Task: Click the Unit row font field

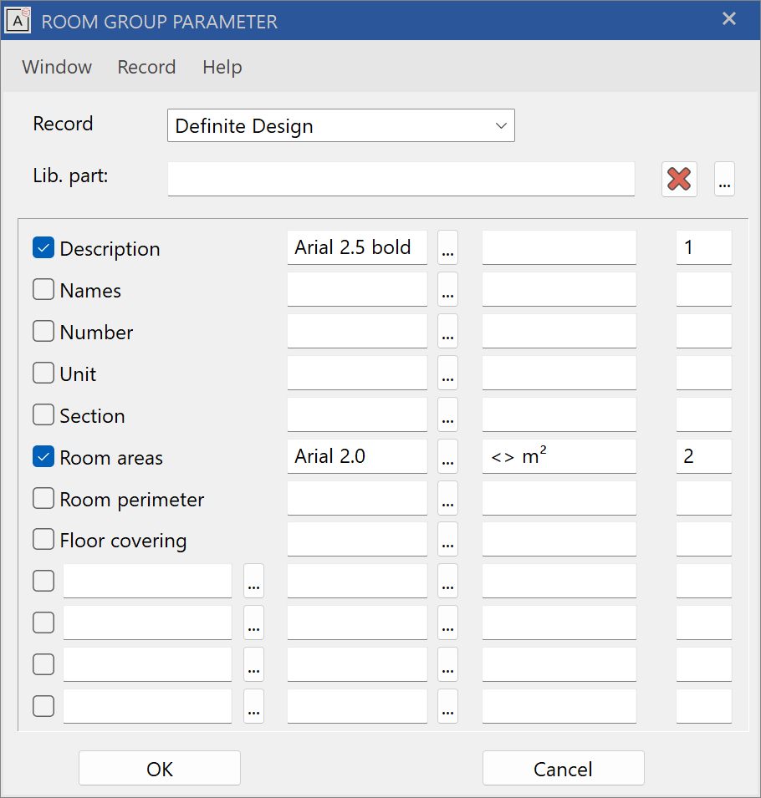Action: click(x=357, y=373)
